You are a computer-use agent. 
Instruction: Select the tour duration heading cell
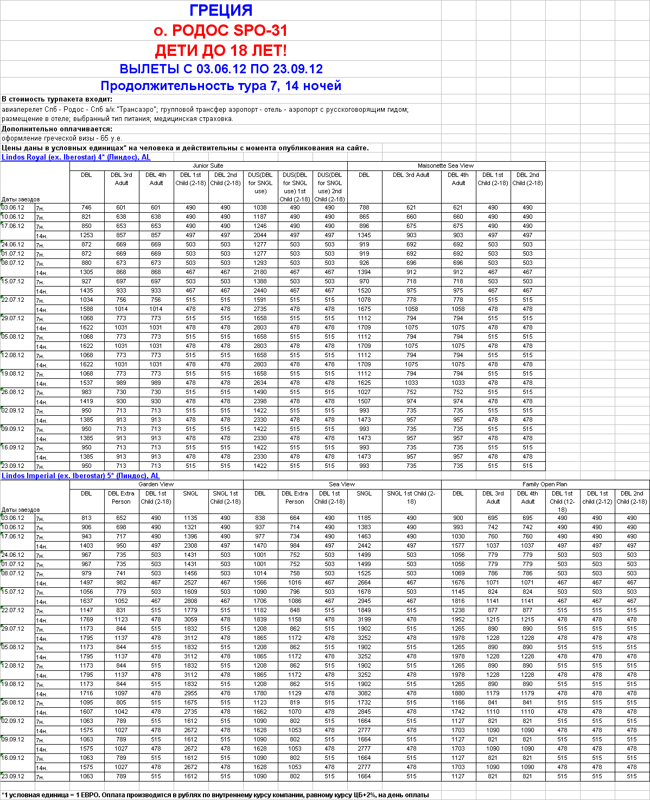(220, 86)
